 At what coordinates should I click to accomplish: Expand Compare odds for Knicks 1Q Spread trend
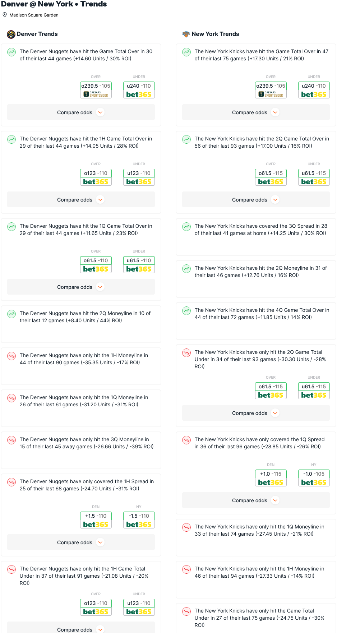click(x=256, y=500)
